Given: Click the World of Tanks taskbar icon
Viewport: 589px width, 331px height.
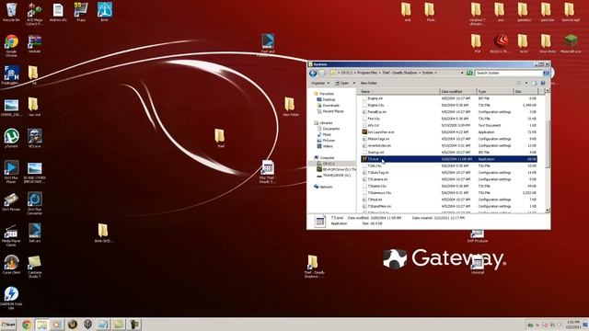Looking at the screenshot, I should click(x=87, y=325).
